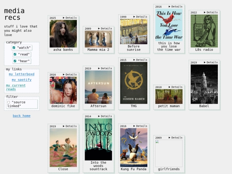Click the "Aftersun" caption under the poster
The height and width of the screenshot is (174, 232).
tap(98, 106)
